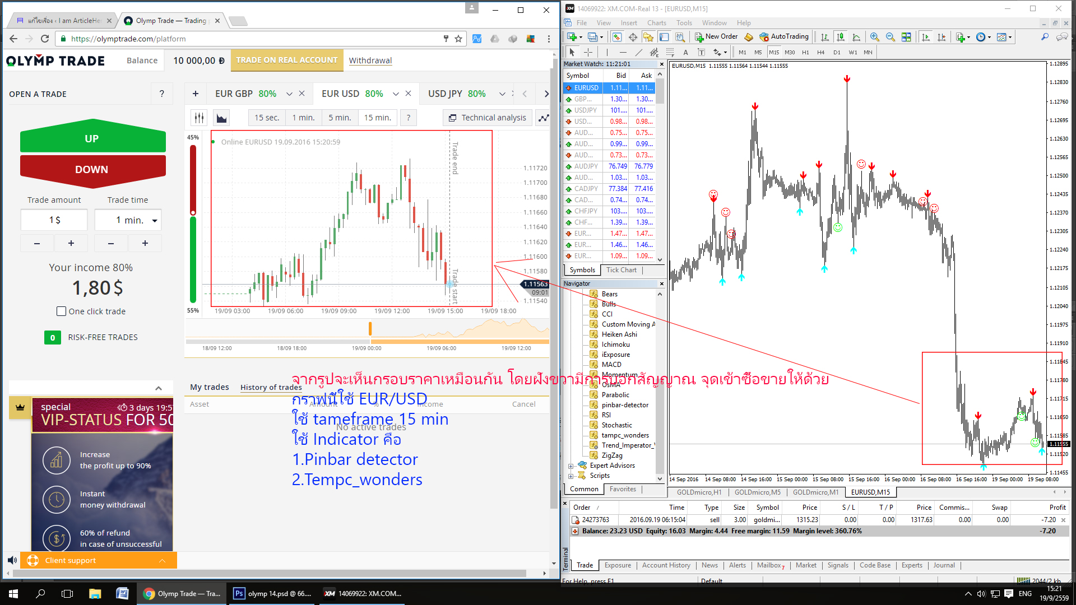Open the periods clock dropdown
Screen dimensions: 1076x605
[989, 38]
